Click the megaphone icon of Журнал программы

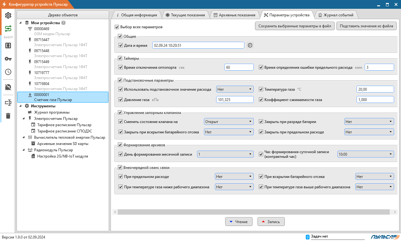[30, 112]
